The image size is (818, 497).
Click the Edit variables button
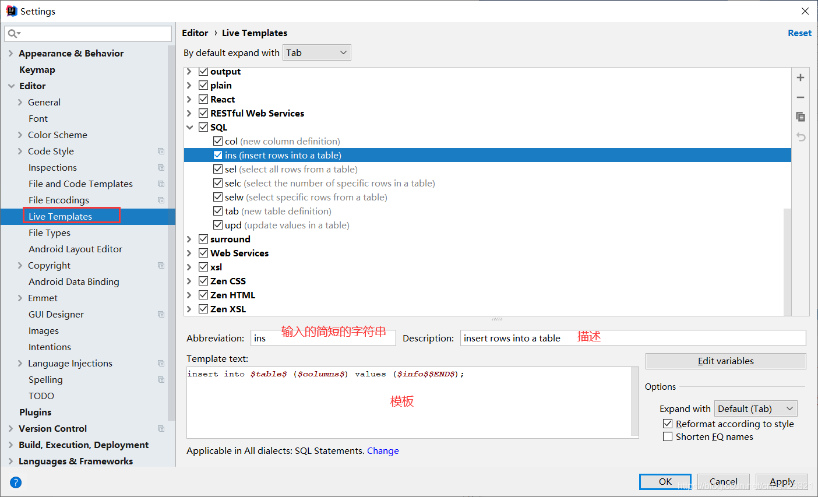[725, 361]
